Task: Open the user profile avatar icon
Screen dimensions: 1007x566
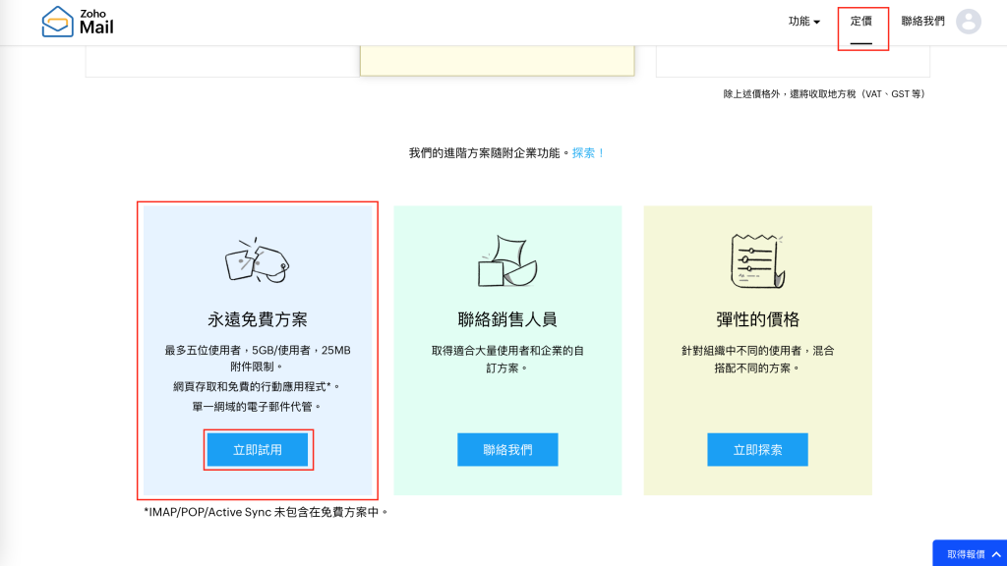Action: (968, 22)
